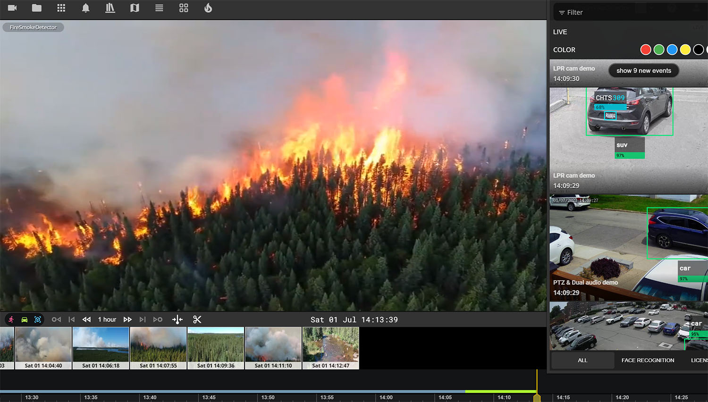Viewport: 708px width, 402px height.
Task: Open the map view icon
Action: coord(135,8)
